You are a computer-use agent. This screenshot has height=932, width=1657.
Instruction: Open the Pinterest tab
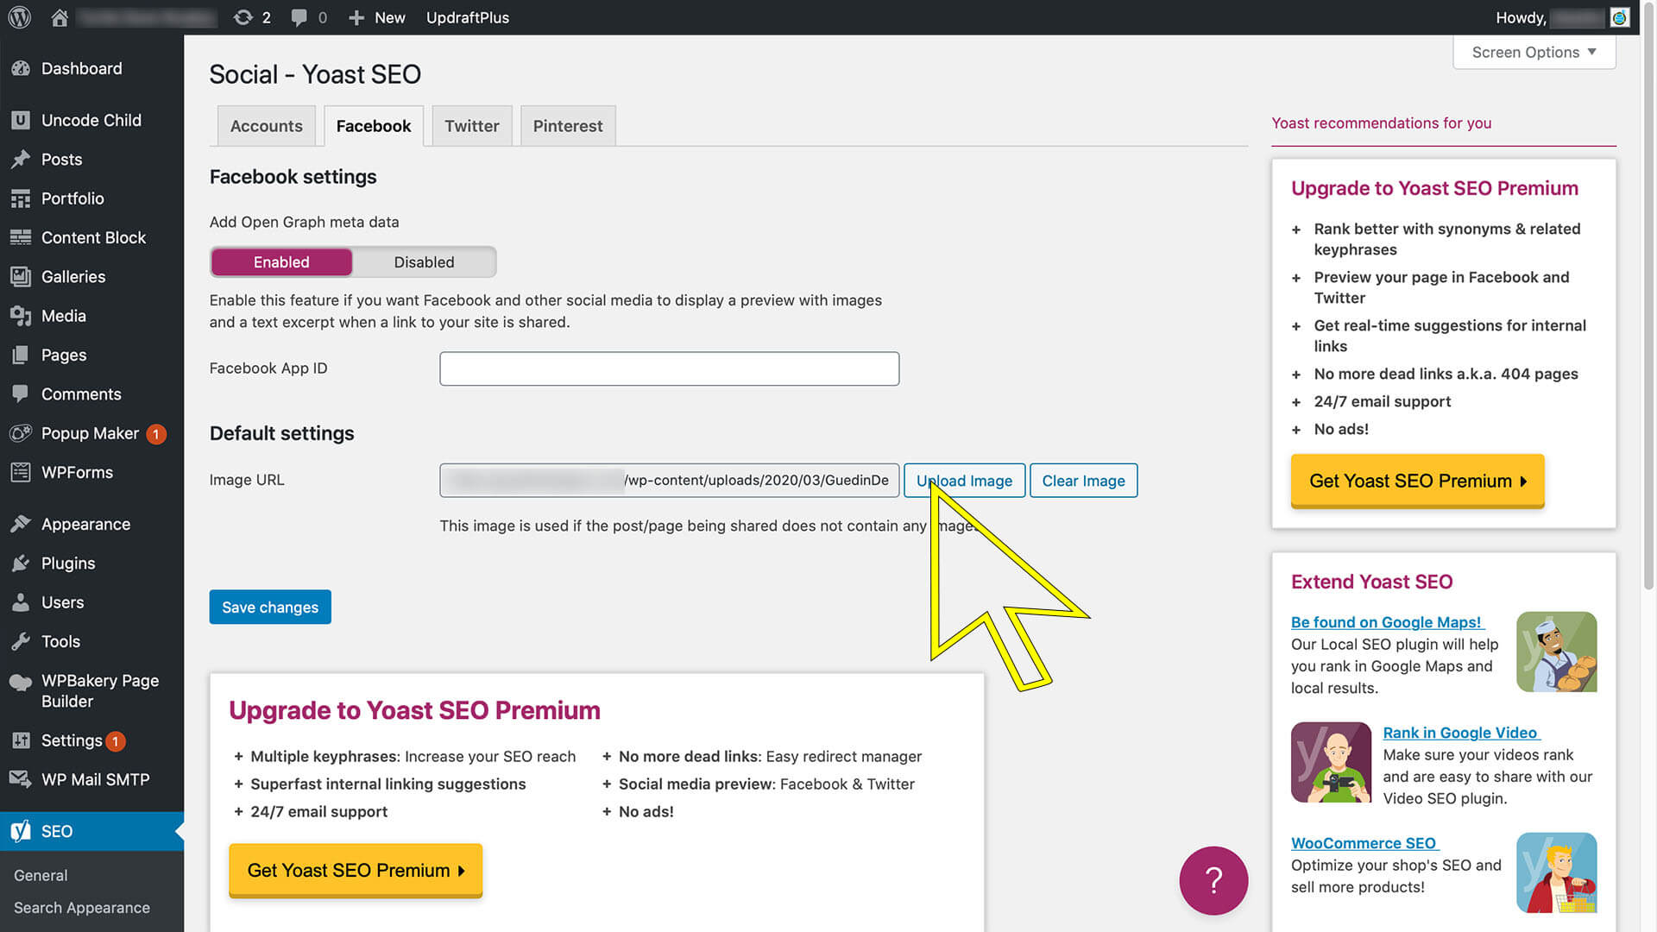pyautogui.click(x=568, y=126)
